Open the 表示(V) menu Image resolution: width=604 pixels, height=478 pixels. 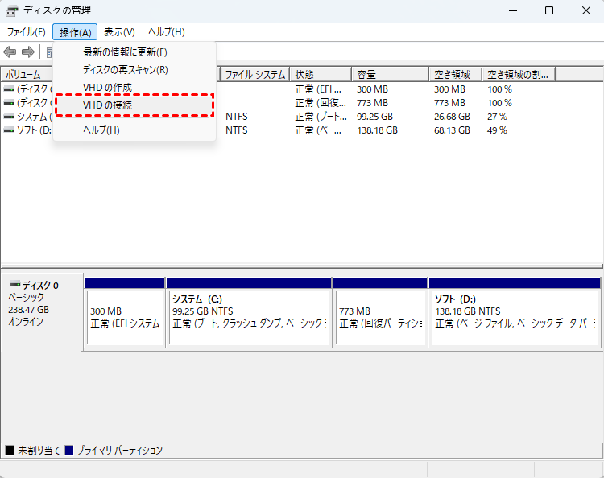[x=119, y=32]
